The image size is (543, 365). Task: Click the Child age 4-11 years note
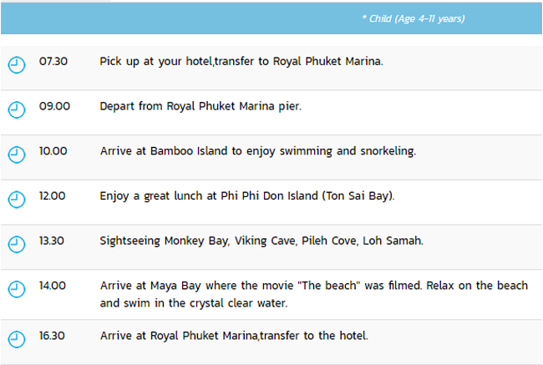[414, 18]
